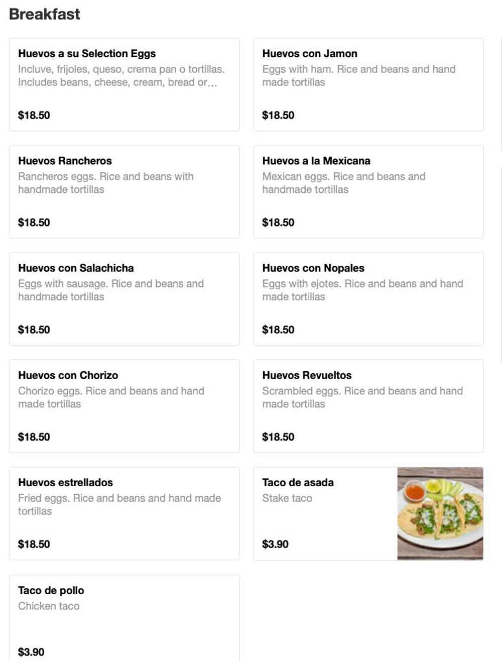Click Scrambled eggs description text
Viewport: 502px width, 661px height.
click(x=362, y=397)
